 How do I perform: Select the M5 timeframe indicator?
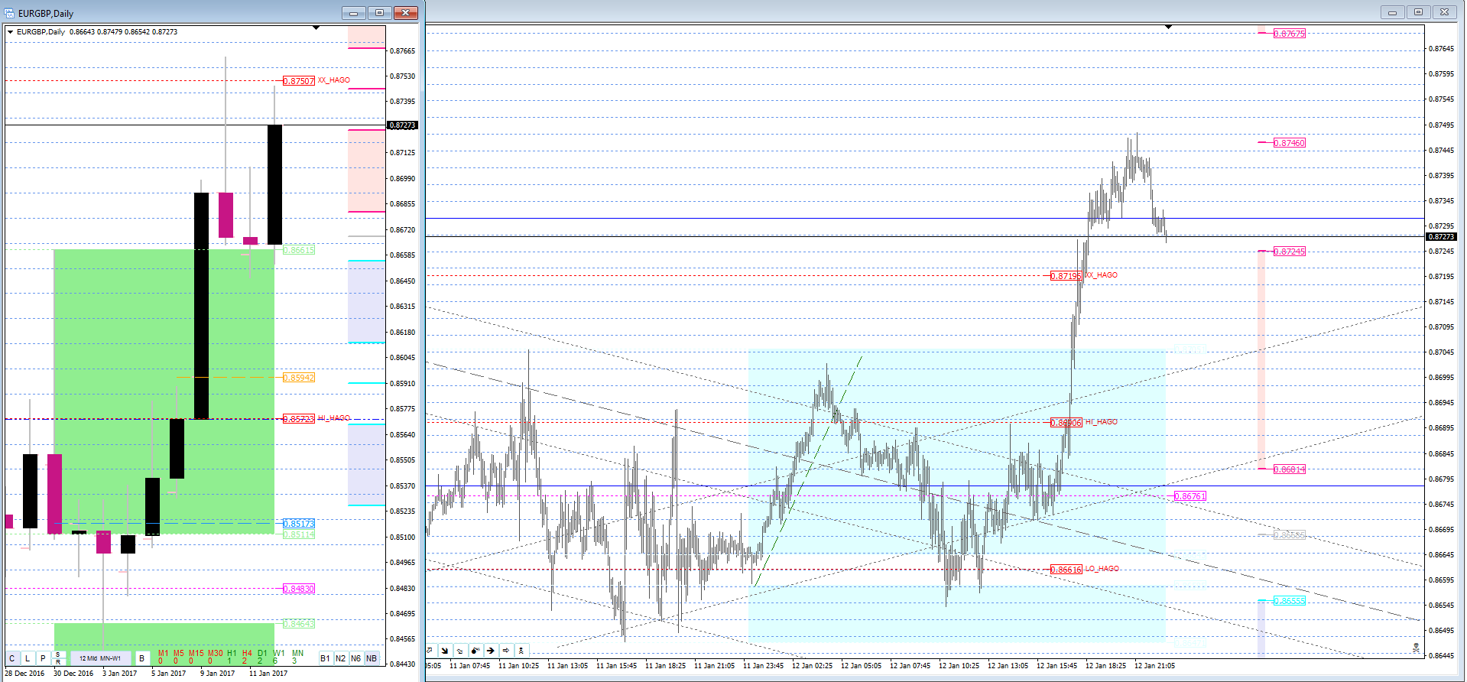tap(179, 657)
